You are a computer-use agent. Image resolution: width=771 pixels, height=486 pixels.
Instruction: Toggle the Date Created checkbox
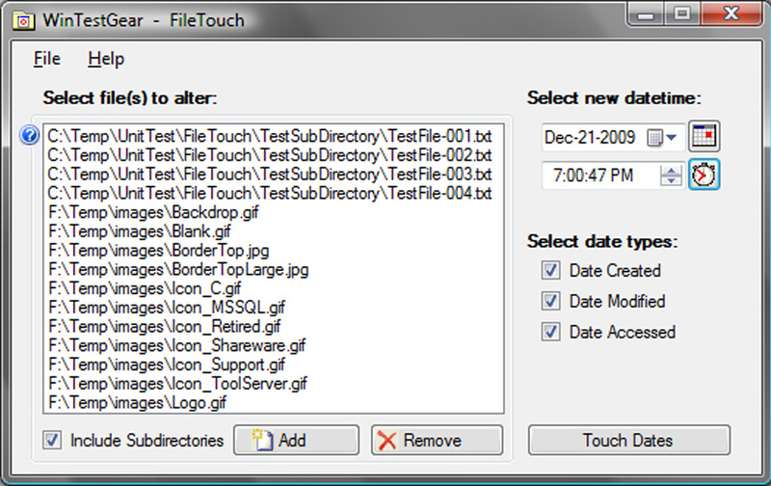(x=550, y=271)
